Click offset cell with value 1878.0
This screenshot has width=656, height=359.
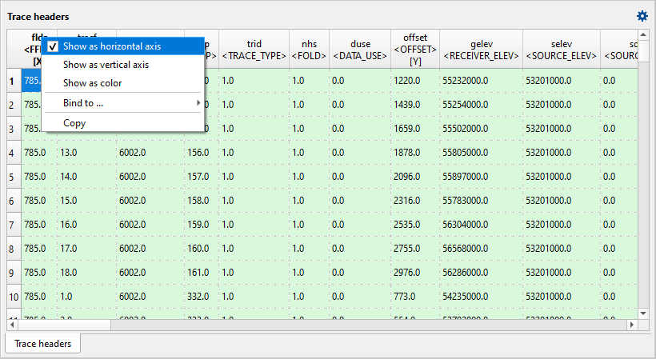[407, 153]
